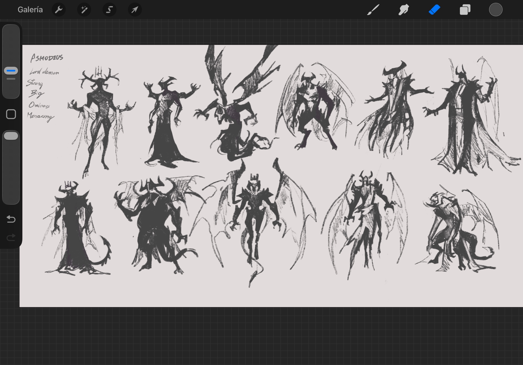This screenshot has width=523, height=365.
Task: Click the Asmodeus handwritten title on canvas
Action: point(47,58)
